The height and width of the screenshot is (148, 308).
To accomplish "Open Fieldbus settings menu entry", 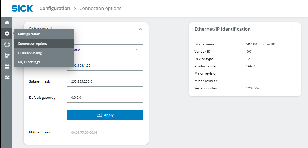I will 44,53.
